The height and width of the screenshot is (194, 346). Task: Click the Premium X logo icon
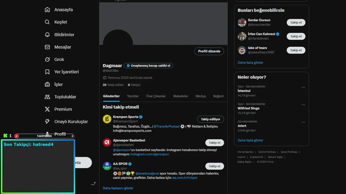(47, 109)
